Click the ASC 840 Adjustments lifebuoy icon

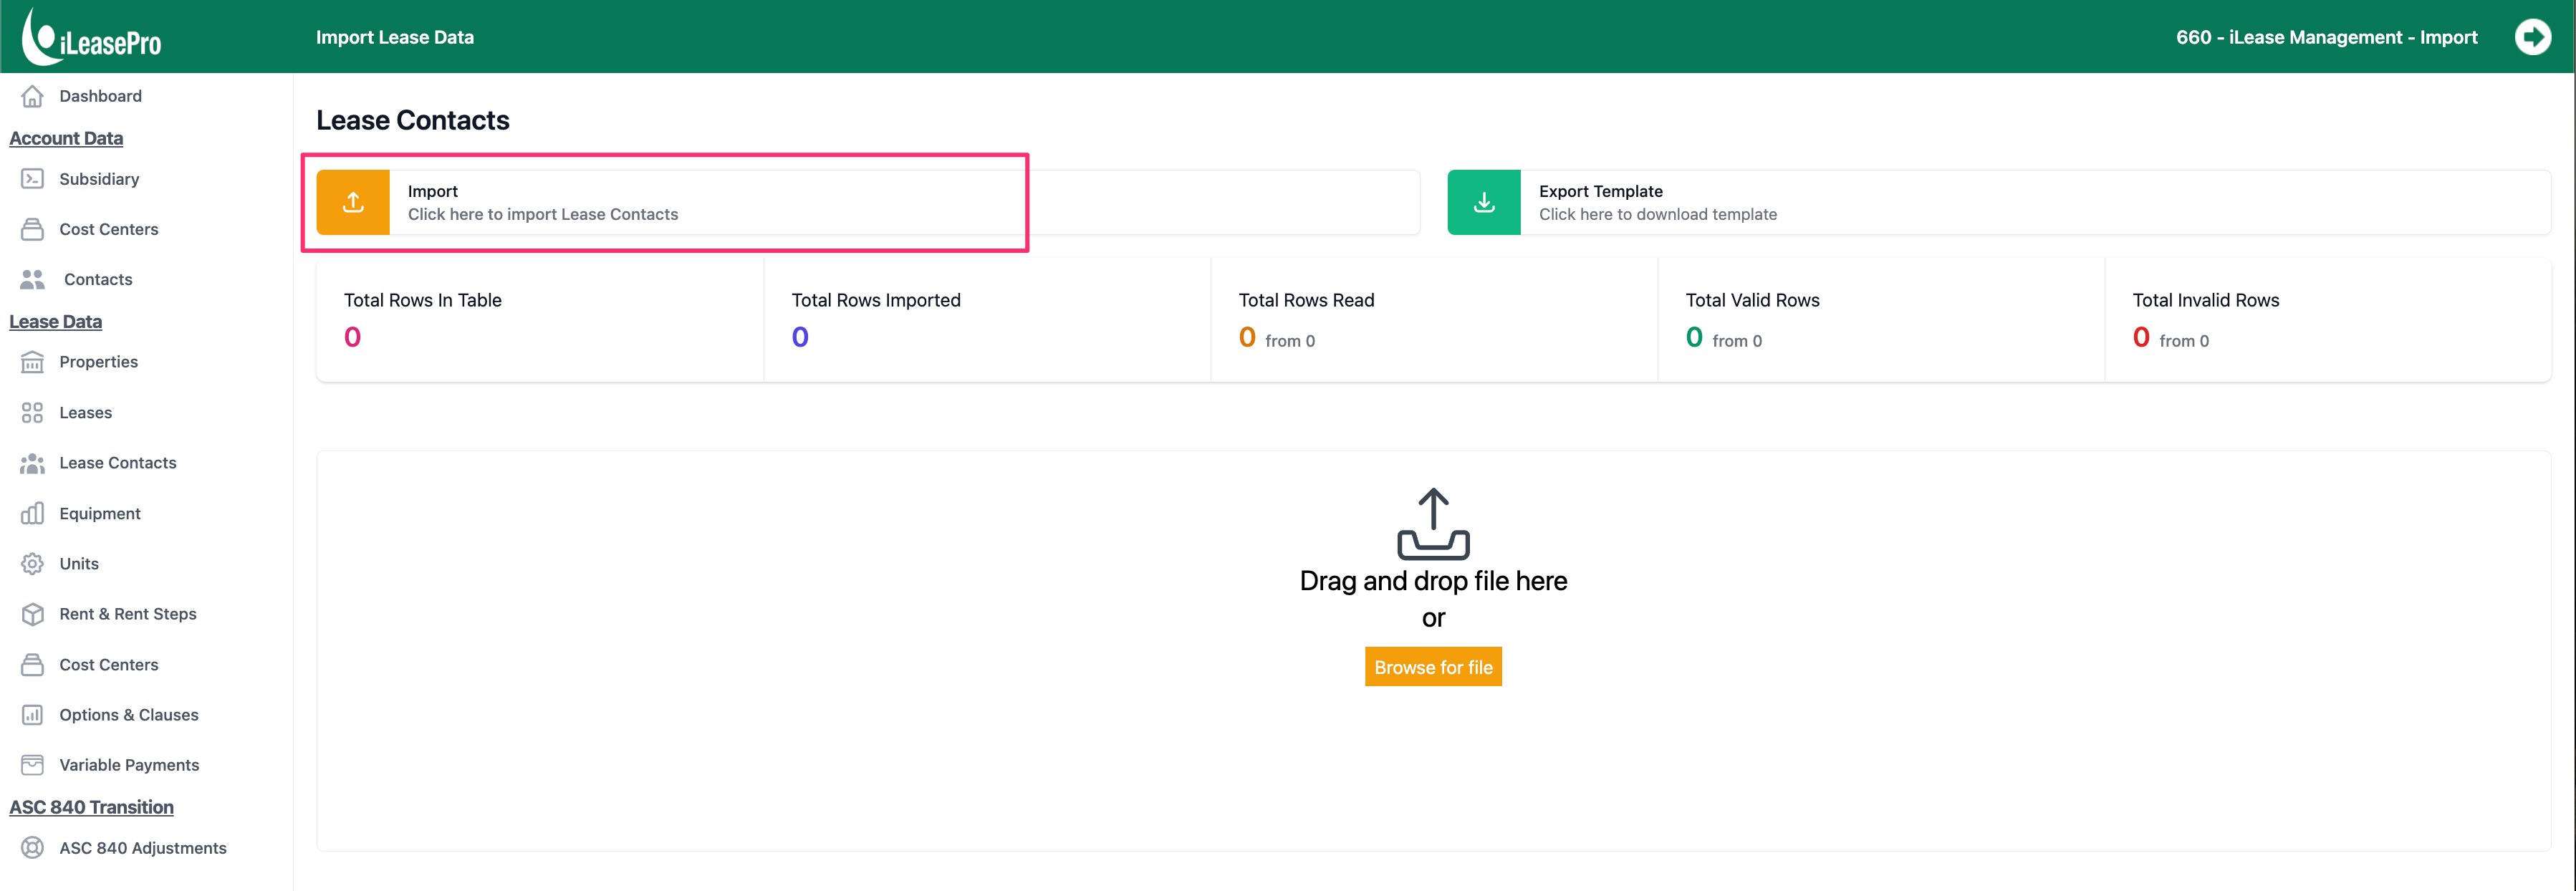point(32,848)
